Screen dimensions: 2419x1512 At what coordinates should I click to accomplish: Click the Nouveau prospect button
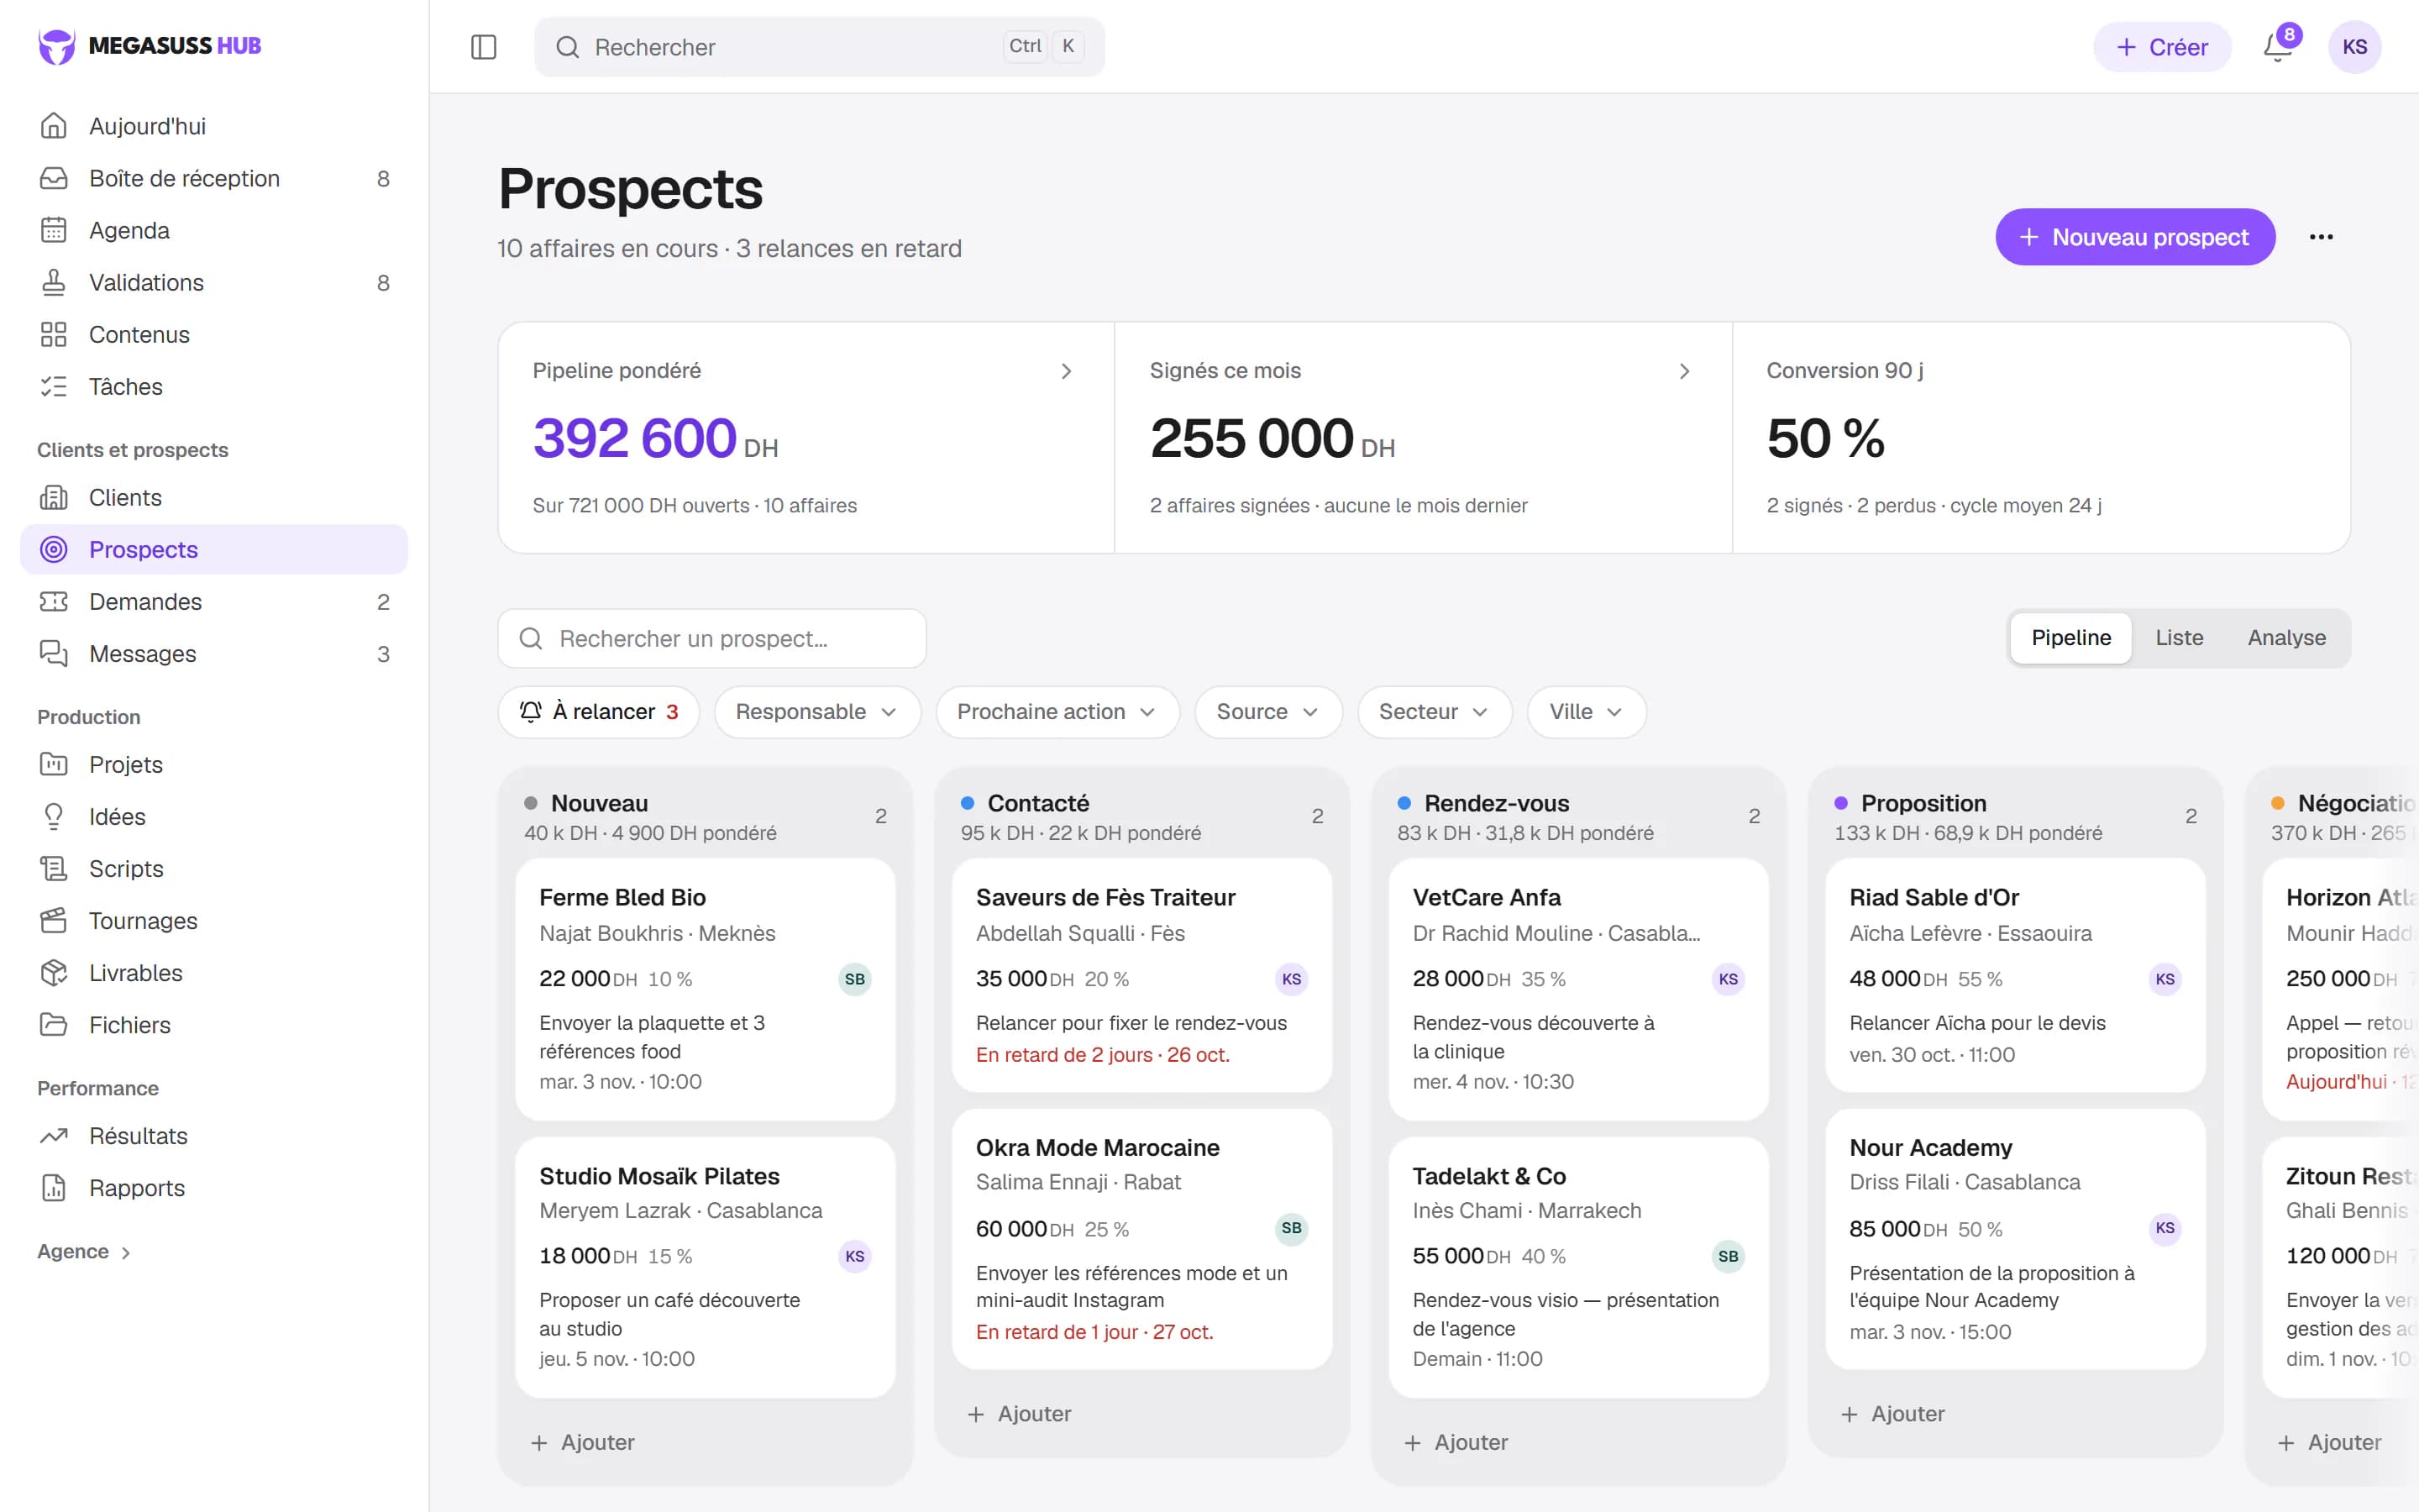click(2134, 237)
